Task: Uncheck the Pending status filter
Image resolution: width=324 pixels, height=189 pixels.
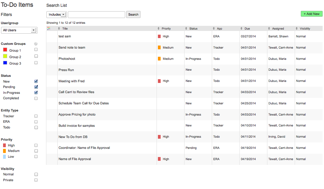Action: click(x=36, y=87)
